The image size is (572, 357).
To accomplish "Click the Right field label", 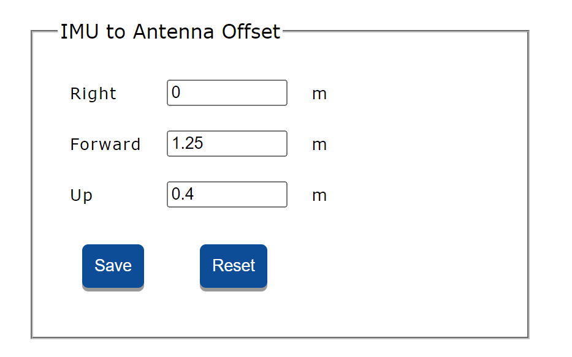I will pos(93,93).
